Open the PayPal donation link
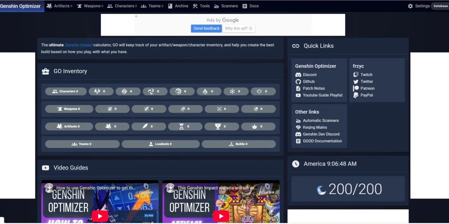This screenshot has height=224, width=449. click(x=363, y=95)
